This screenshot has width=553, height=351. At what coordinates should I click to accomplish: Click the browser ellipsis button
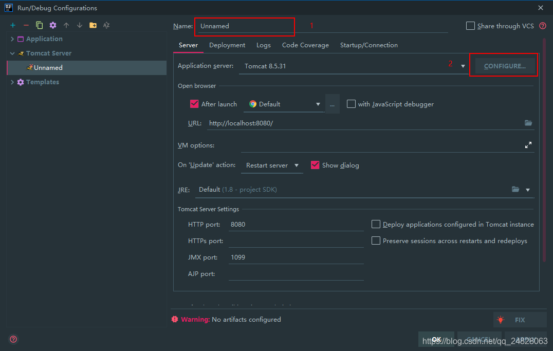pos(332,104)
